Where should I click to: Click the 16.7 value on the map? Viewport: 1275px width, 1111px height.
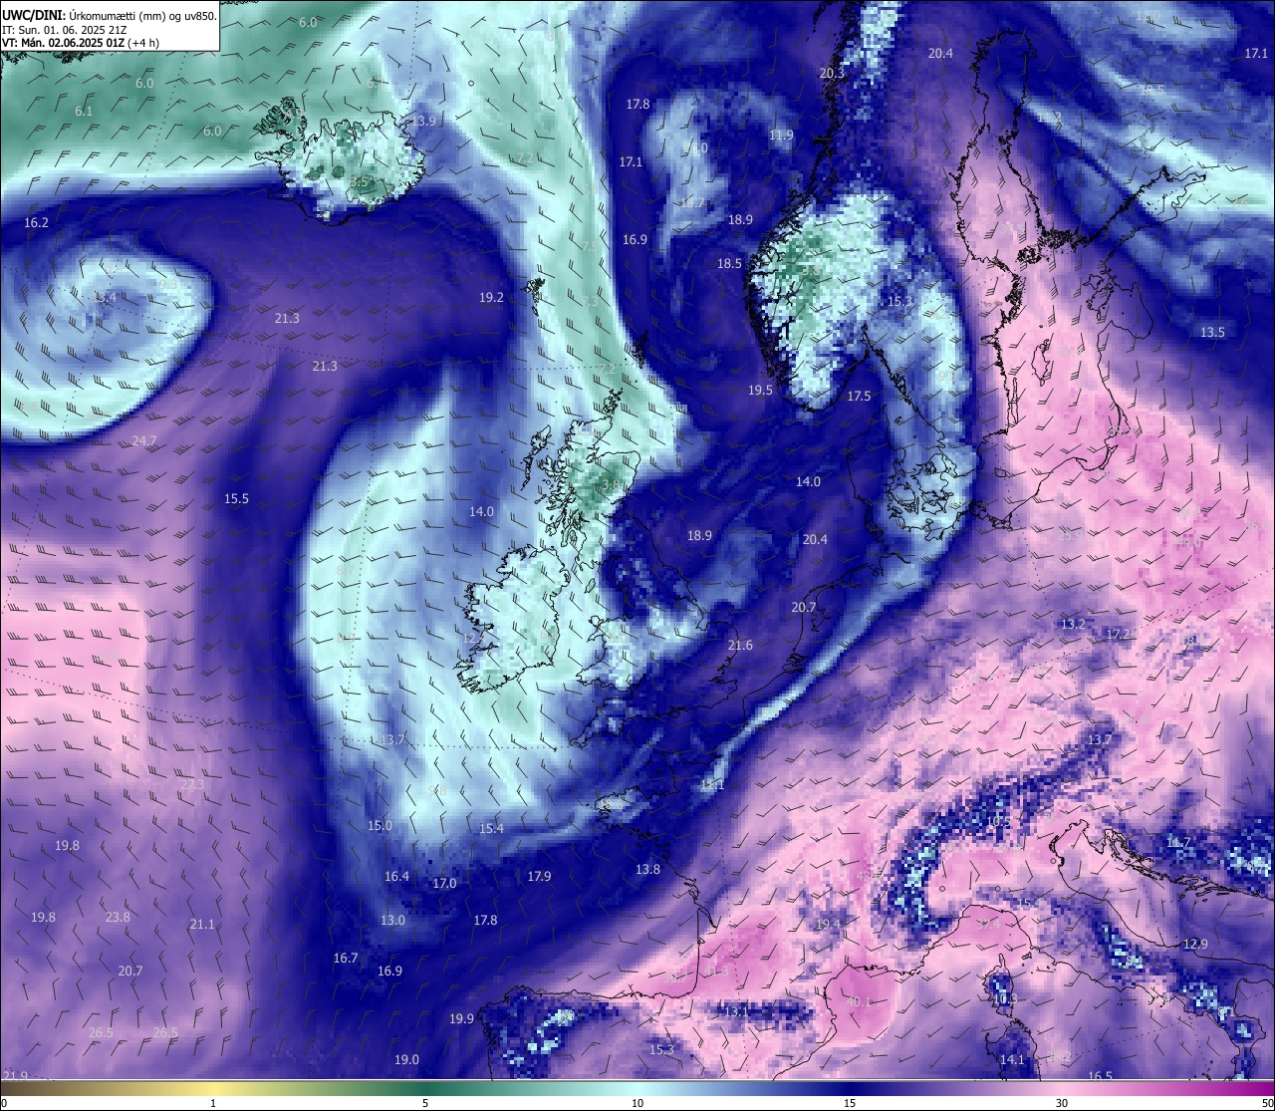click(346, 958)
